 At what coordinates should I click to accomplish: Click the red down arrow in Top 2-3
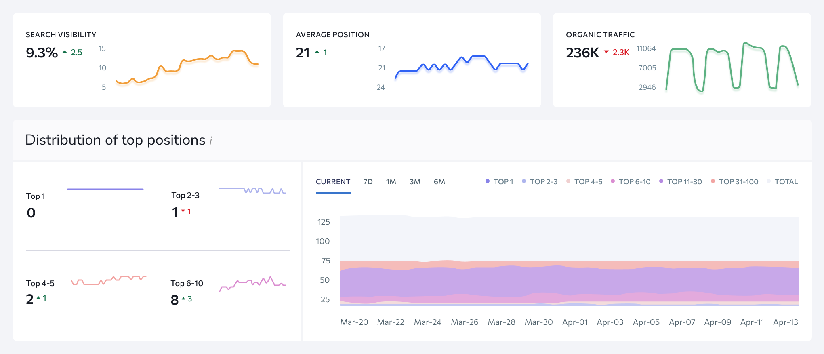click(x=183, y=211)
